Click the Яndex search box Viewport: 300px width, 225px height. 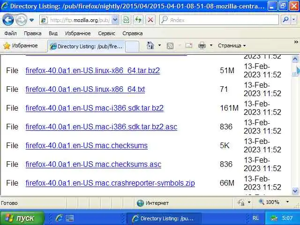219,20
